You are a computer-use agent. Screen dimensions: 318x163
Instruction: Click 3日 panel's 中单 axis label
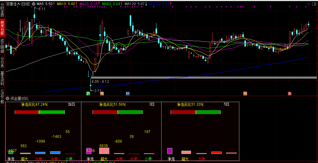coord(134,159)
